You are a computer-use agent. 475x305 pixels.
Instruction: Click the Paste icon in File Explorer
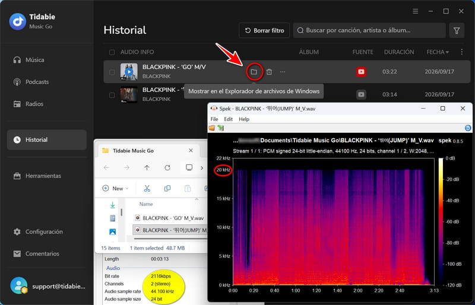(188, 188)
